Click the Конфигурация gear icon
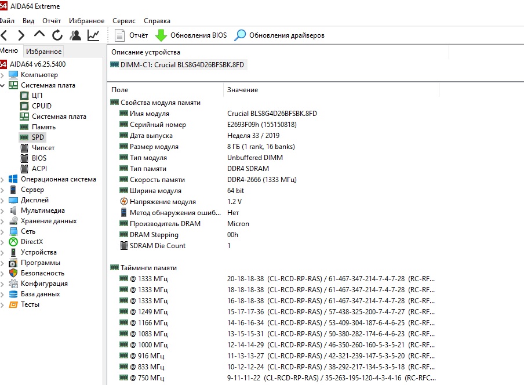 pyautogui.click(x=13, y=284)
